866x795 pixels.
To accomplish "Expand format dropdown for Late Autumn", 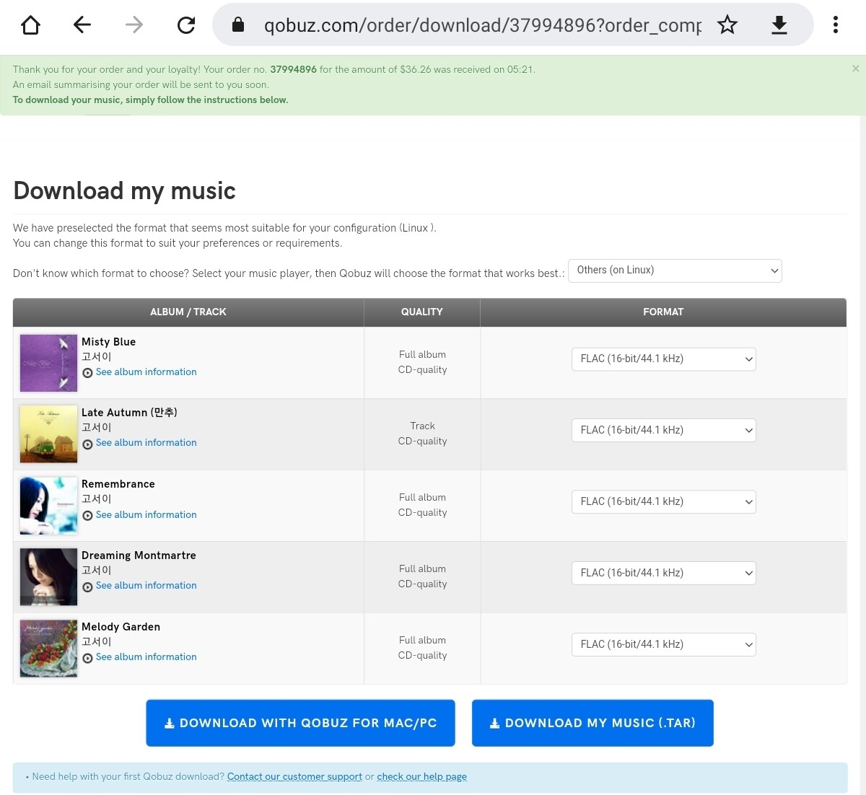I will [x=663, y=430].
